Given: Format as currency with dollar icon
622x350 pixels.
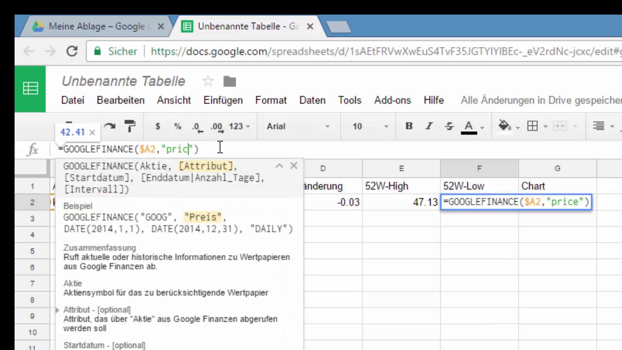Looking at the screenshot, I should [157, 126].
